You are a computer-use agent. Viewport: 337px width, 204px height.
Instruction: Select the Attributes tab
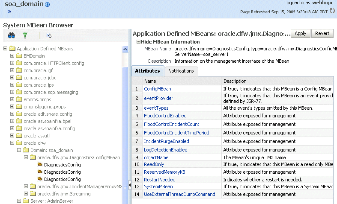pyautogui.click(x=148, y=71)
